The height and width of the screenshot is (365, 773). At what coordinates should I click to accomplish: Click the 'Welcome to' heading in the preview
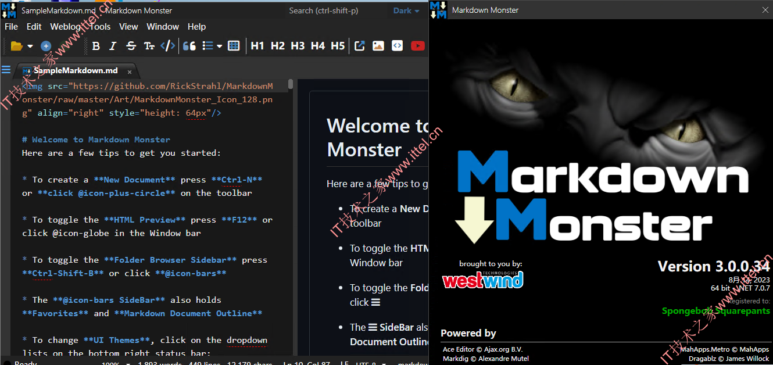[378, 126]
